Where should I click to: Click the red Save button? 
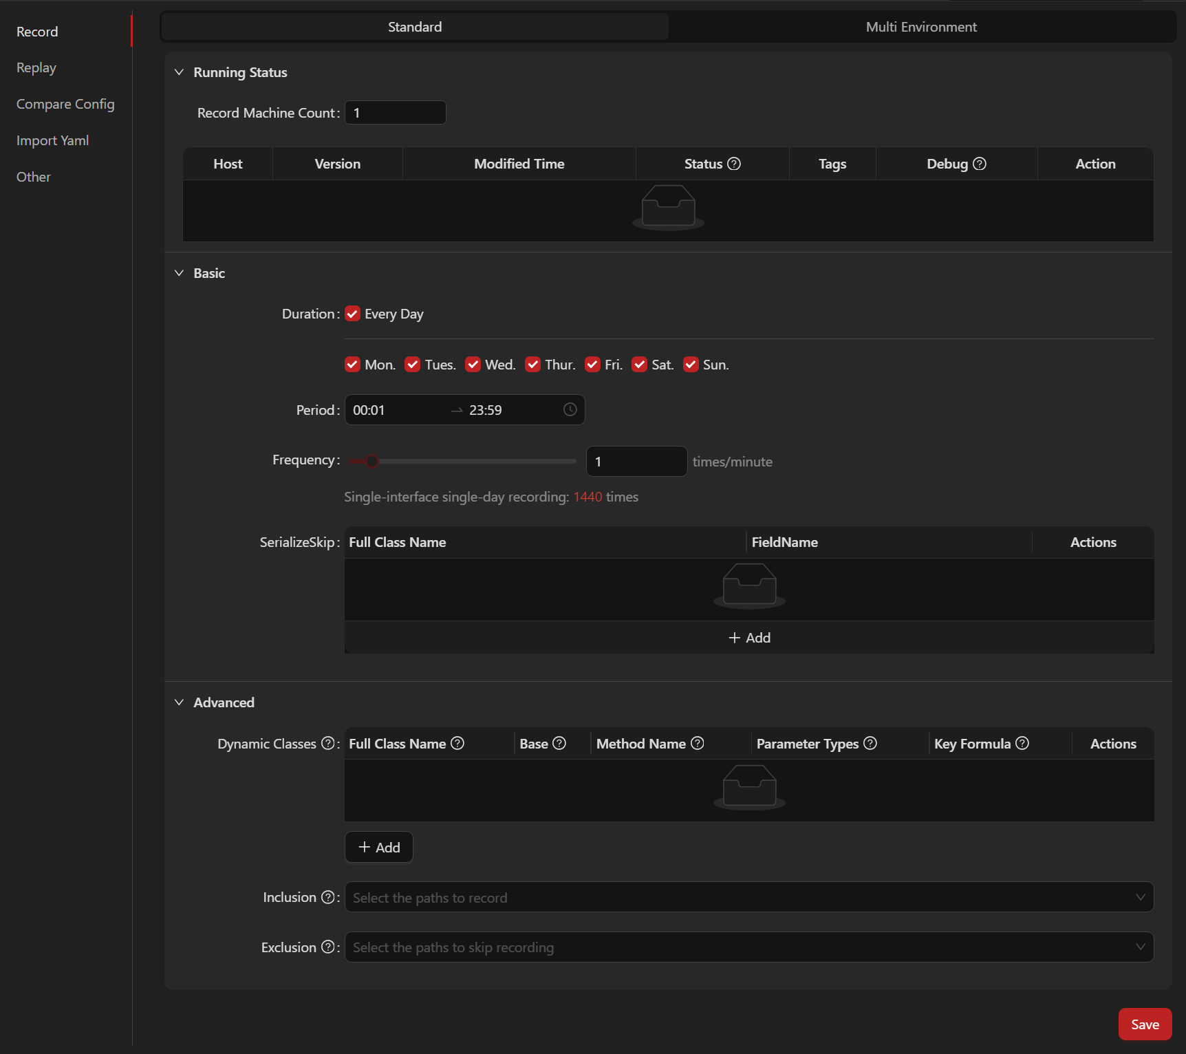(1145, 1024)
